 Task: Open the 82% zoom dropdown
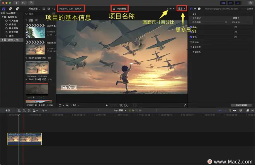point(170,8)
